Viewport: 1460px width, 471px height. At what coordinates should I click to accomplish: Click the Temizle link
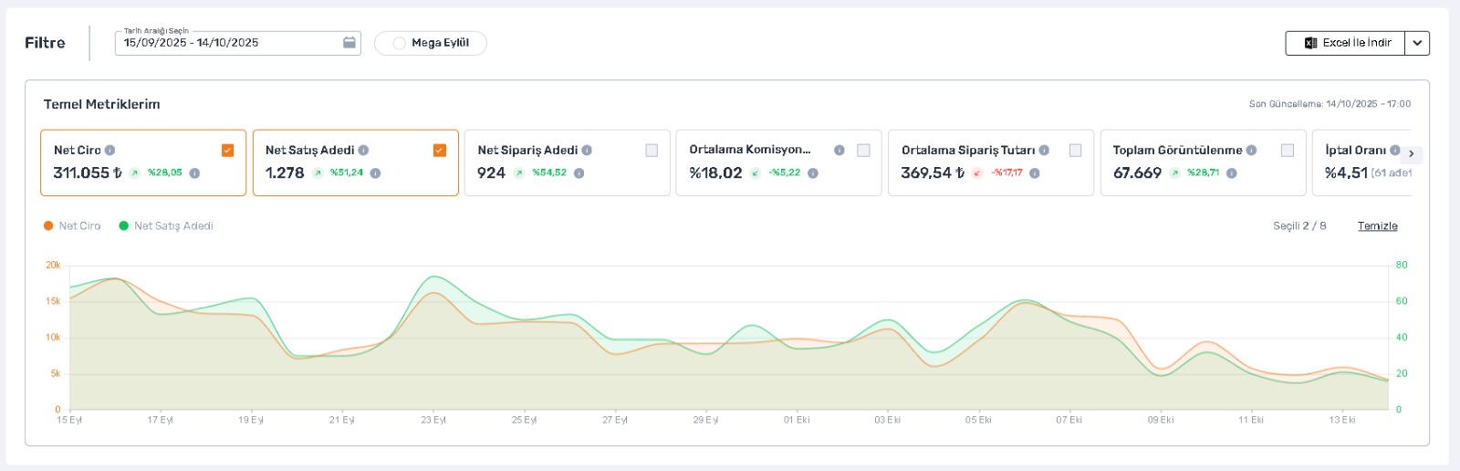[x=1377, y=225]
